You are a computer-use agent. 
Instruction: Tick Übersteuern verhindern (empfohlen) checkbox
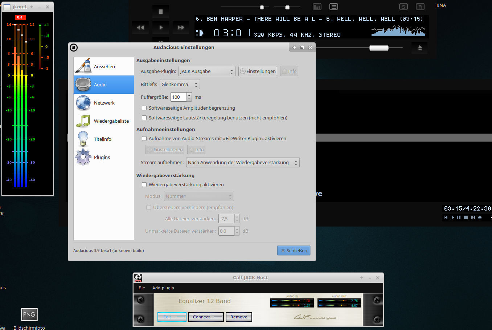pos(148,208)
